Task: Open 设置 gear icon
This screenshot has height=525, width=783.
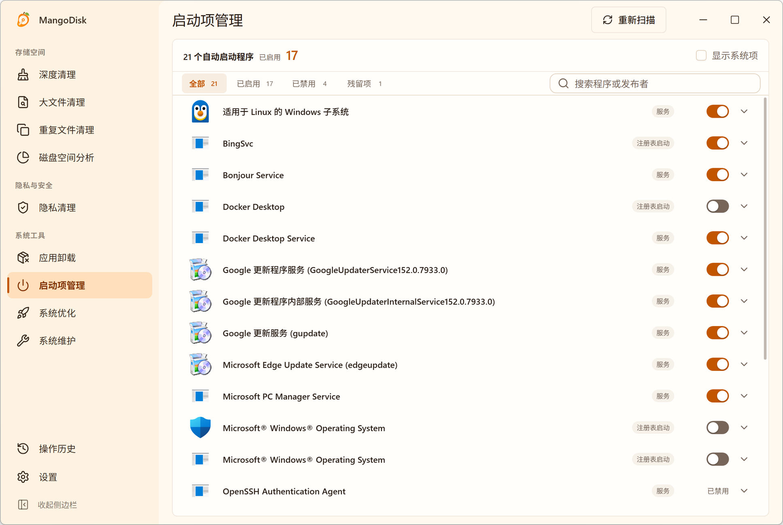Action: coord(23,477)
